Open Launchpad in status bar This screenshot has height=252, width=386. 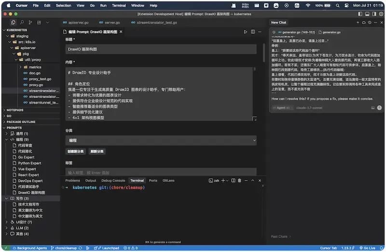coord(106,248)
